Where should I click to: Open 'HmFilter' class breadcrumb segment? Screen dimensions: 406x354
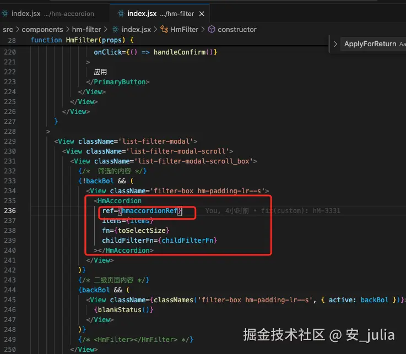pos(184,30)
